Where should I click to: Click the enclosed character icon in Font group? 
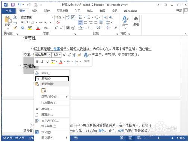73,28
